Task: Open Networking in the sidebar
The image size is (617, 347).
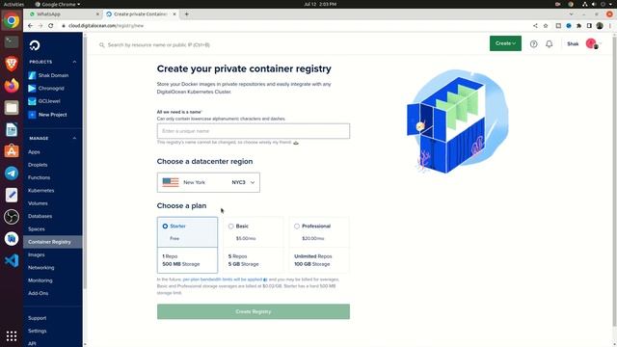Action: (40, 268)
